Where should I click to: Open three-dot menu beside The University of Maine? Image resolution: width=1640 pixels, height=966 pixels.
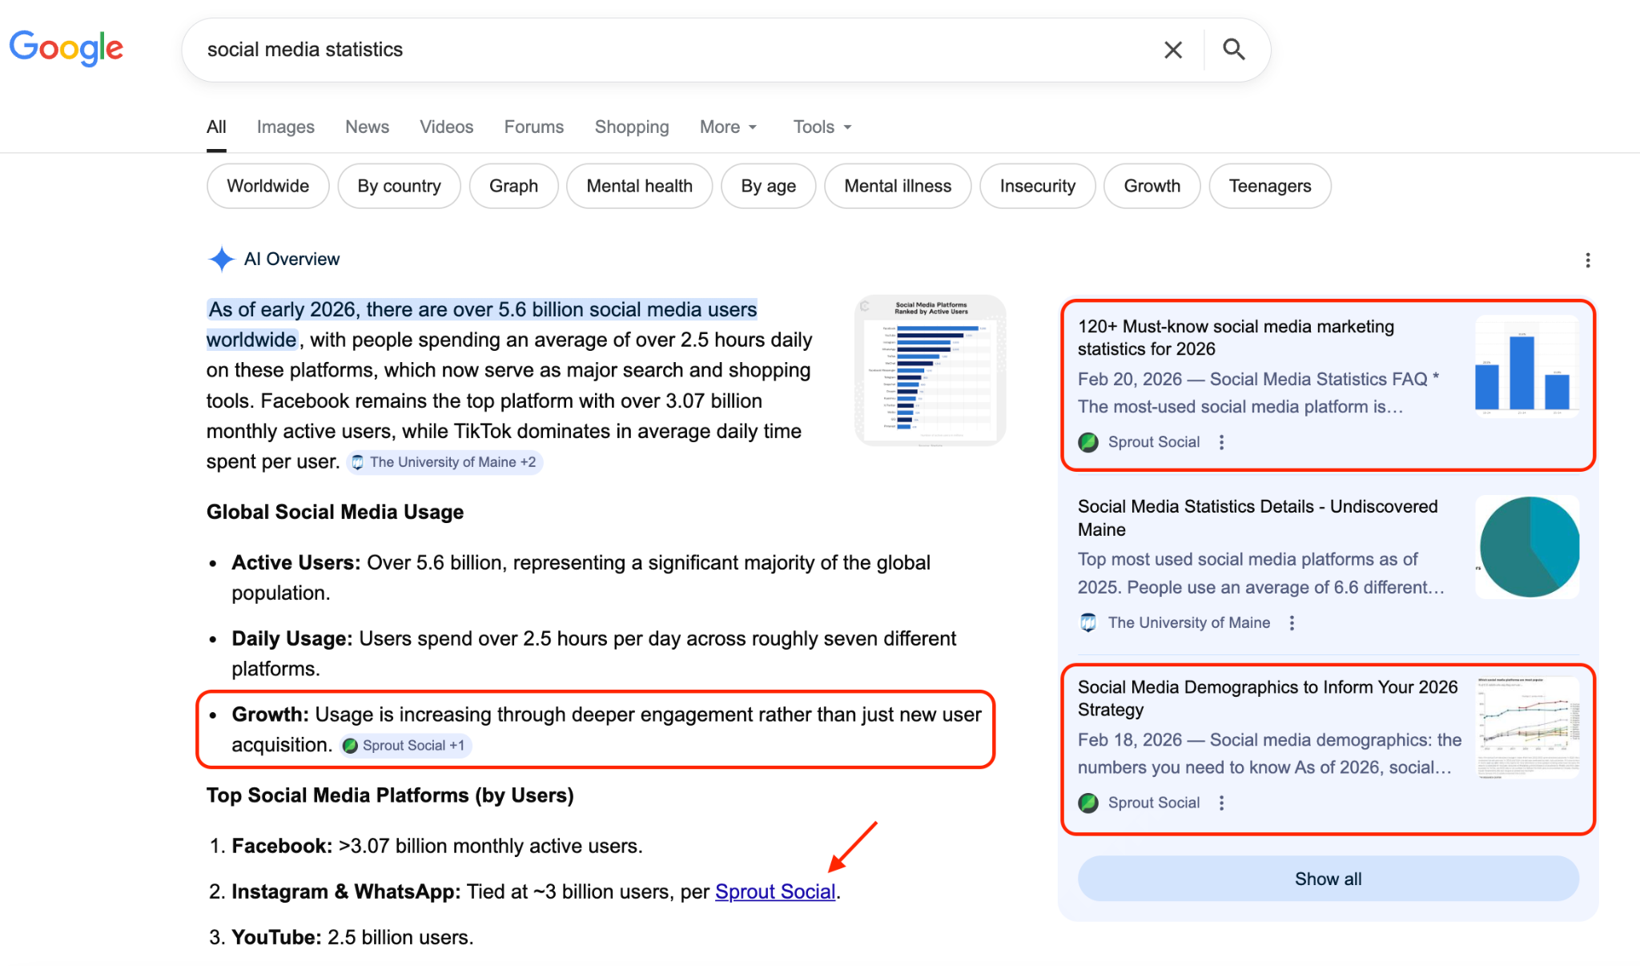click(x=1292, y=623)
